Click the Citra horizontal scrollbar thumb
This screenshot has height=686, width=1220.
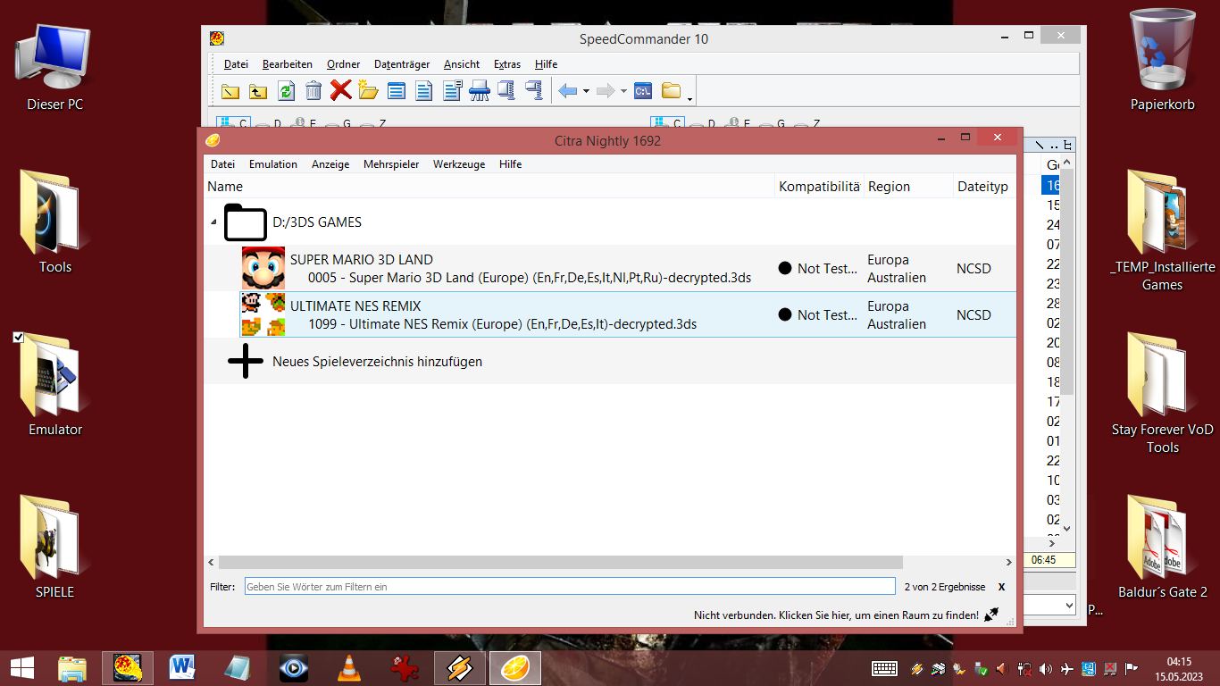click(x=560, y=563)
